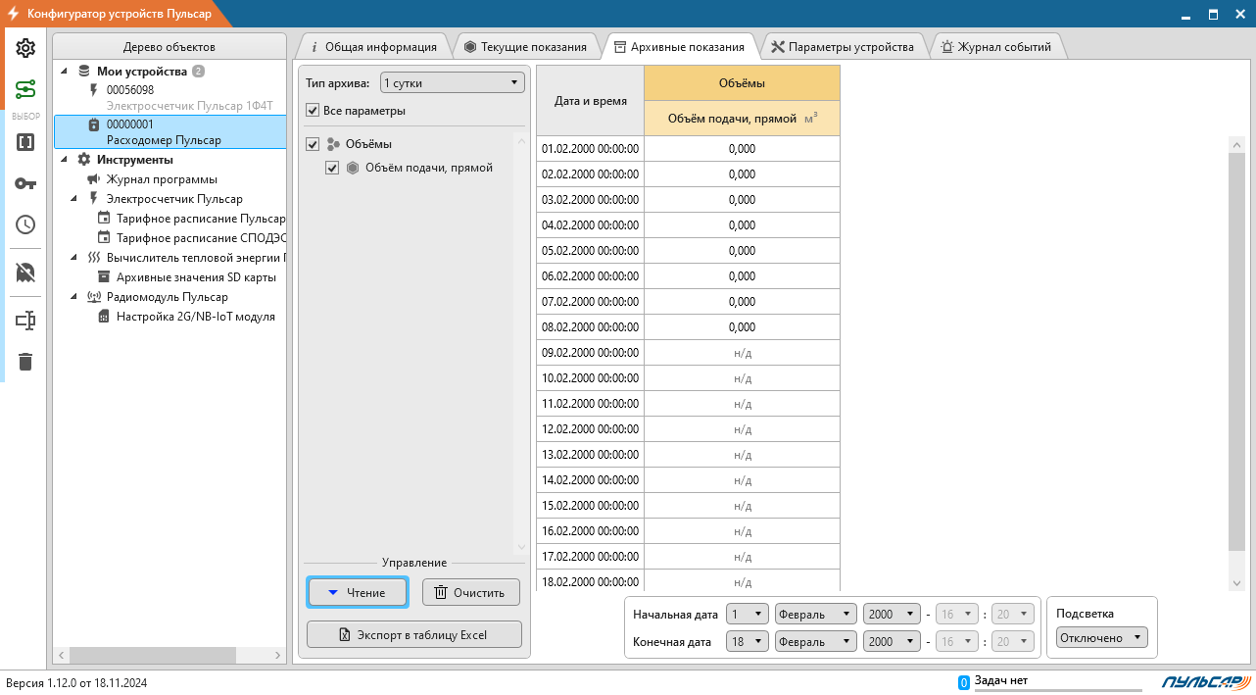Click the gear icon beside Инструменты
The width and height of the screenshot is (1256, 695).
(84, 160)
